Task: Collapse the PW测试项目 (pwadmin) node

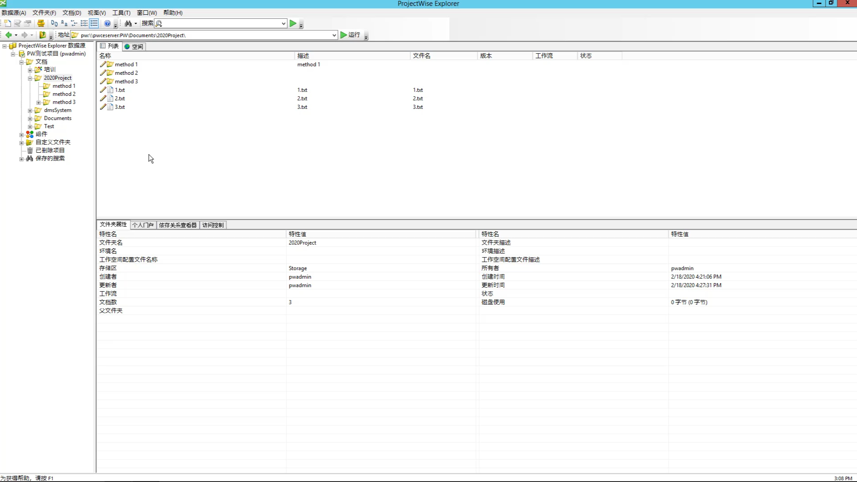Action: point(13,54)
